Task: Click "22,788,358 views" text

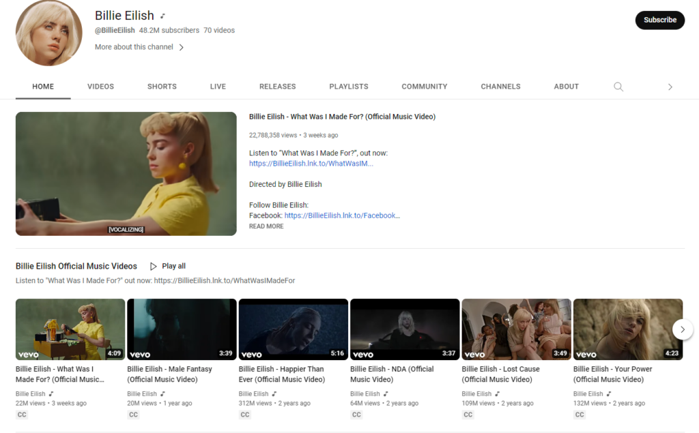Action: coord(273,135)
